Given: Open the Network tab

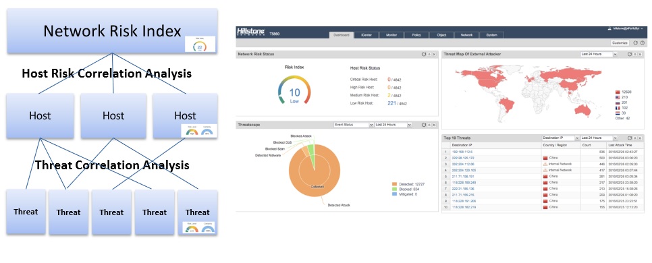Looking at the screenshot, I should pyautogui.click(x=466, y=35).
